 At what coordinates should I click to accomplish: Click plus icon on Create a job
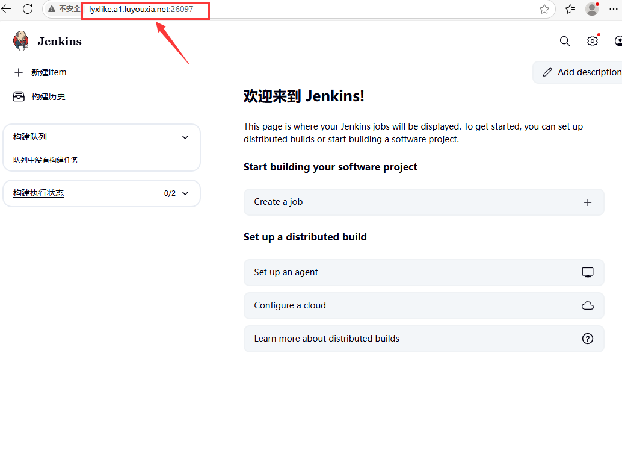(x=588, y=202)
